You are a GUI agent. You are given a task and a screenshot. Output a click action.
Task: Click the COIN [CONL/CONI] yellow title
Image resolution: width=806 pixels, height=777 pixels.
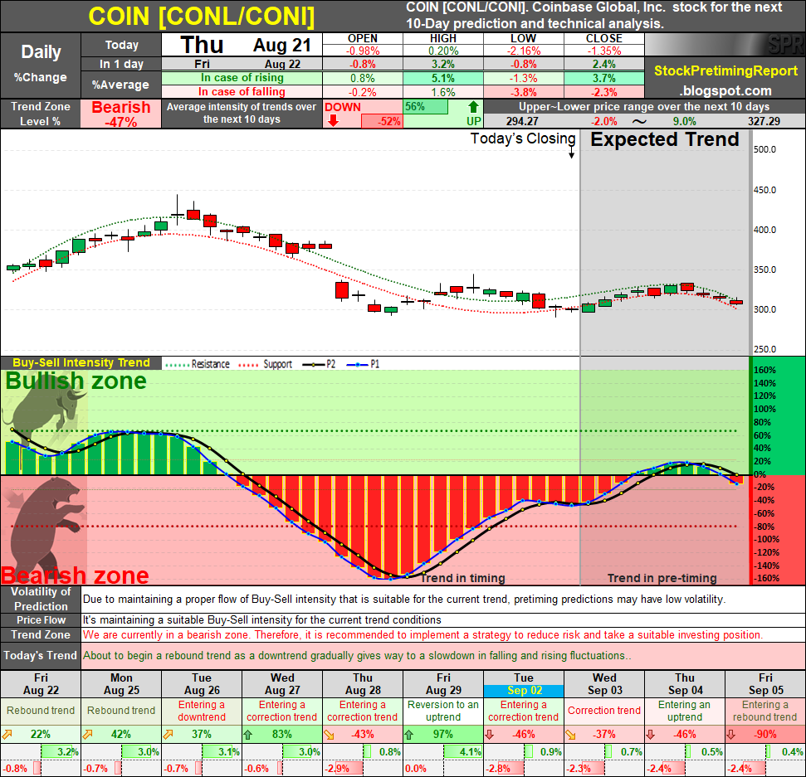202,17
